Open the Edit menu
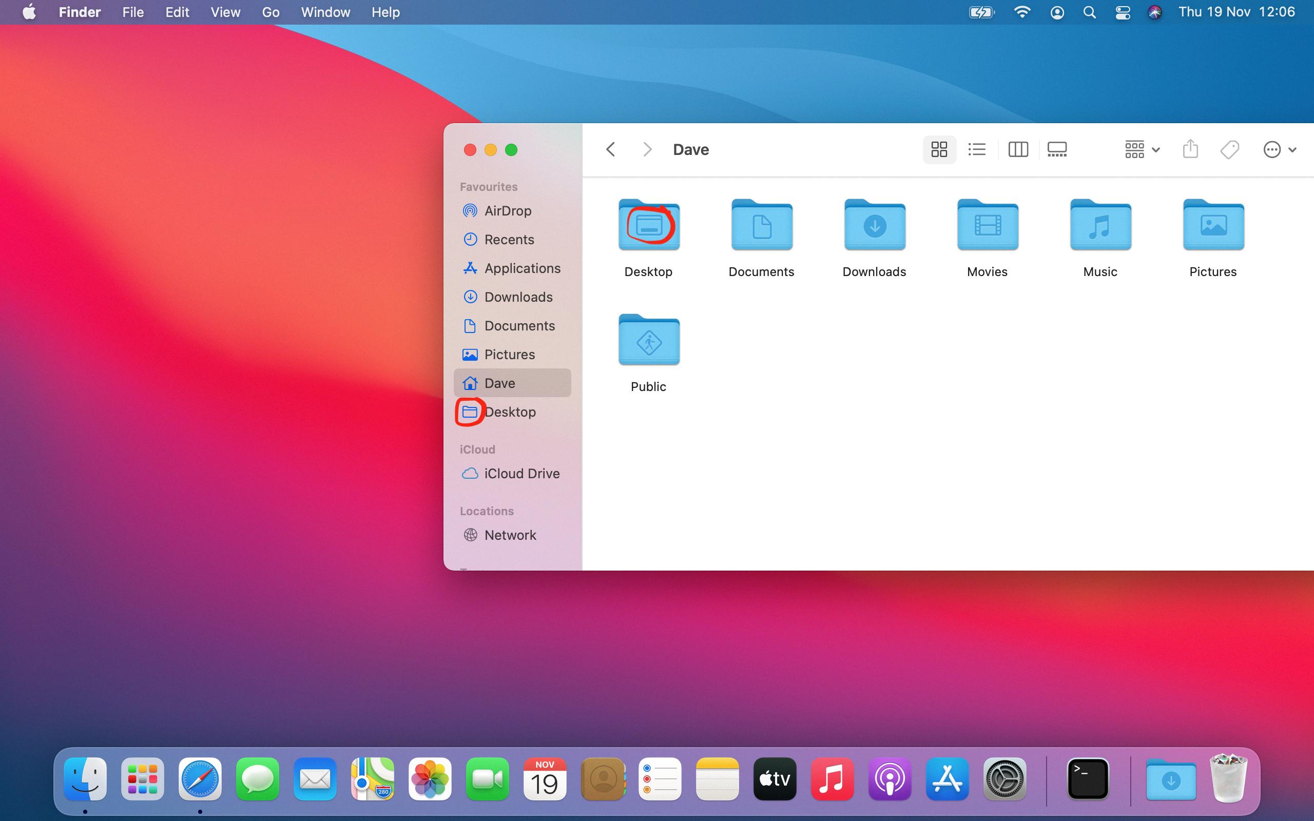 [x=177, y=12]
